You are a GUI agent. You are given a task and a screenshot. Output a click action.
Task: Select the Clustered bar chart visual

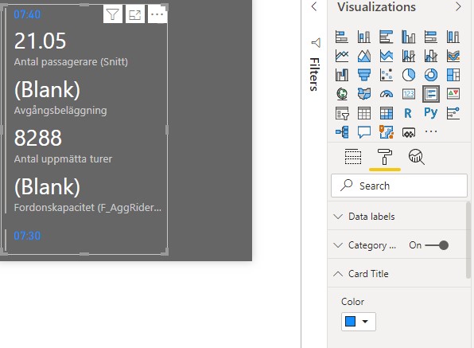coord(387,37)
